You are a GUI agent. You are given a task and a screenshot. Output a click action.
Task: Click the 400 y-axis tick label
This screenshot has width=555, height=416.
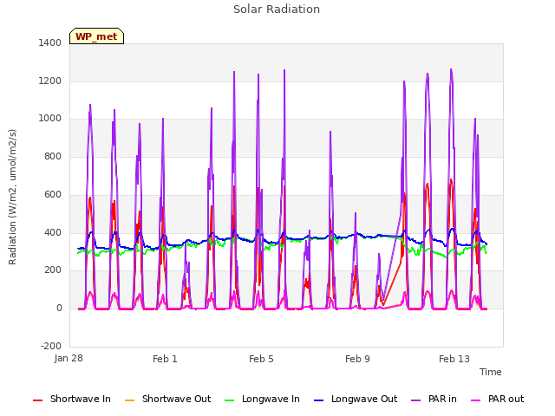click(x=53, y=233)
